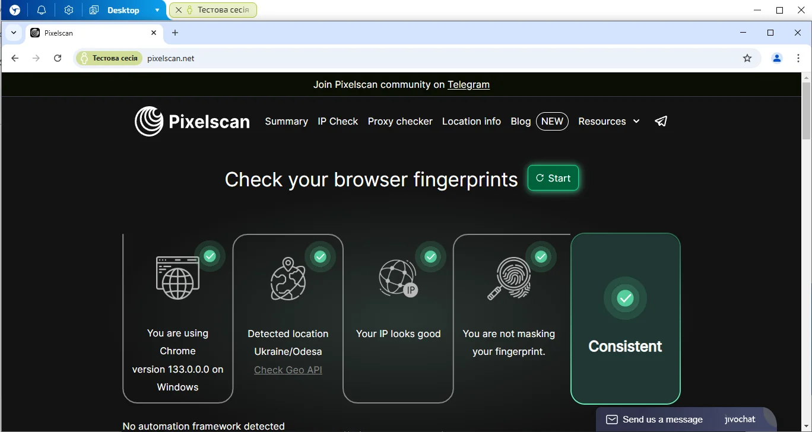Click the browser forward arrow
The width and height of the screenshot is (812, 432).
click(36, 58)
